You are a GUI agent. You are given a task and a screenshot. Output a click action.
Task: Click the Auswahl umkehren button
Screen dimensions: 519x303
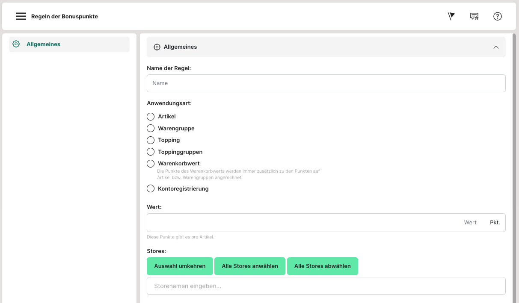pyautogui.click(x=180, y=266)
